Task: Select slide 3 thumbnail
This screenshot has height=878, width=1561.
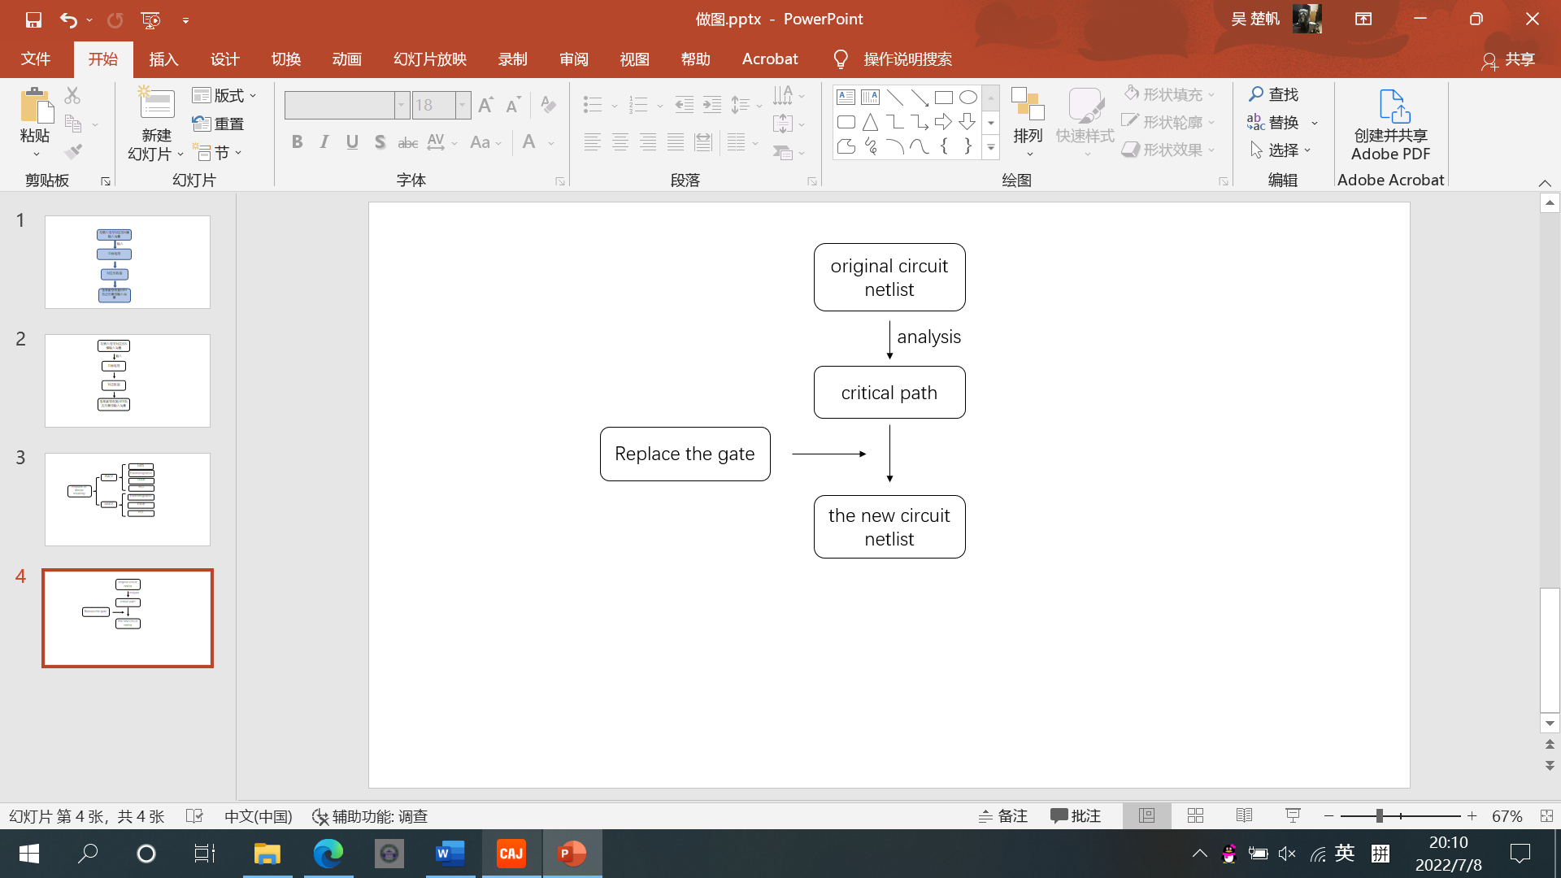Action: pyautogui.click(x=128, y=499)
